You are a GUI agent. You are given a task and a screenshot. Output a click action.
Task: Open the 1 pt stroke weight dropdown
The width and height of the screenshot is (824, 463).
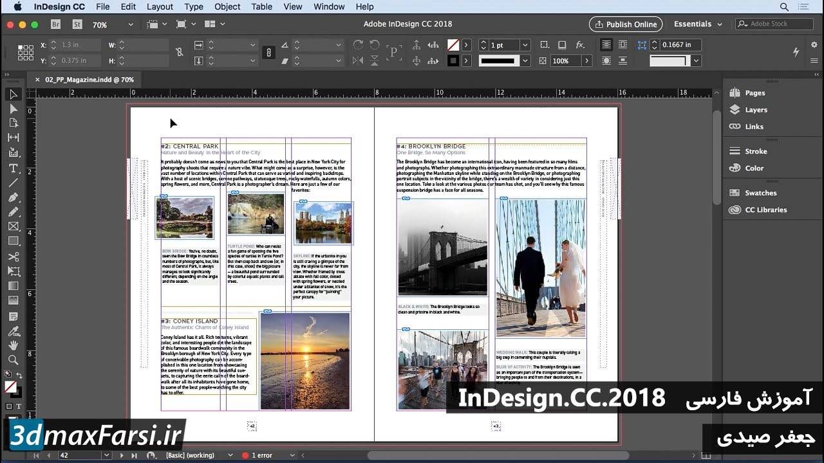(x=525, y=45)
